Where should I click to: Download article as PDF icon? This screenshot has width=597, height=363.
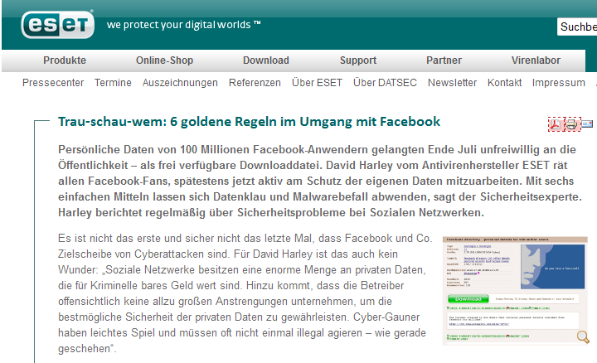(556, 124)
